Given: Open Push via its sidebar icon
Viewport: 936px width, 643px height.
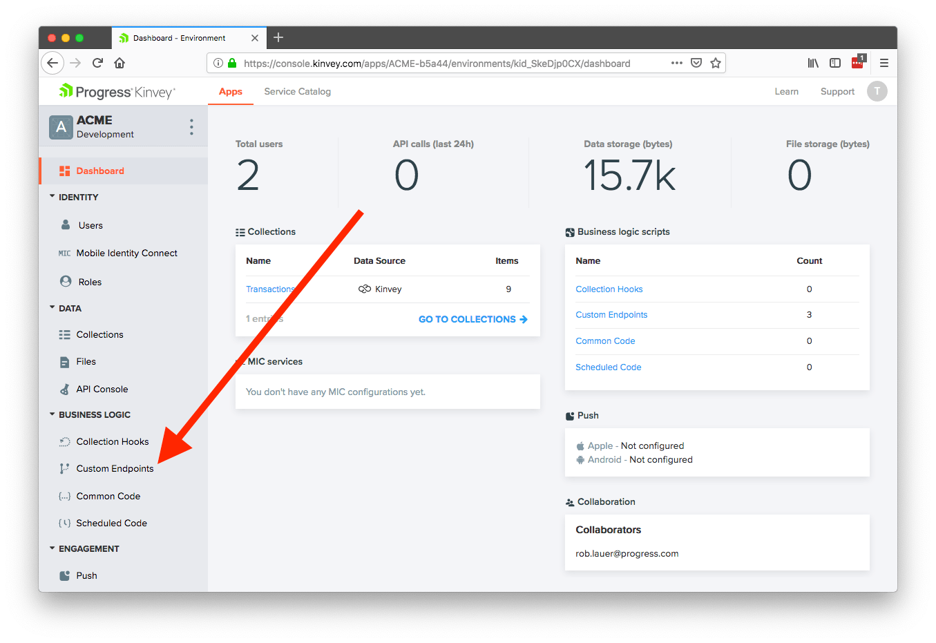Looking at the screenshot, I should pos(65,576).
